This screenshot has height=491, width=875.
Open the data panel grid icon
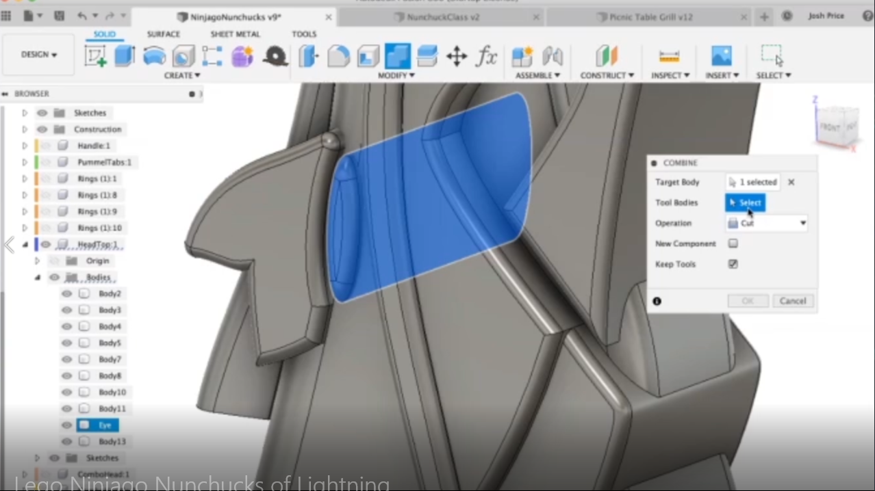[6, 16]
